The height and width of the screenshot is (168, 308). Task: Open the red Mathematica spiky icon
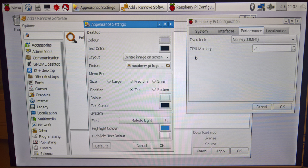(x=56, y=8)
